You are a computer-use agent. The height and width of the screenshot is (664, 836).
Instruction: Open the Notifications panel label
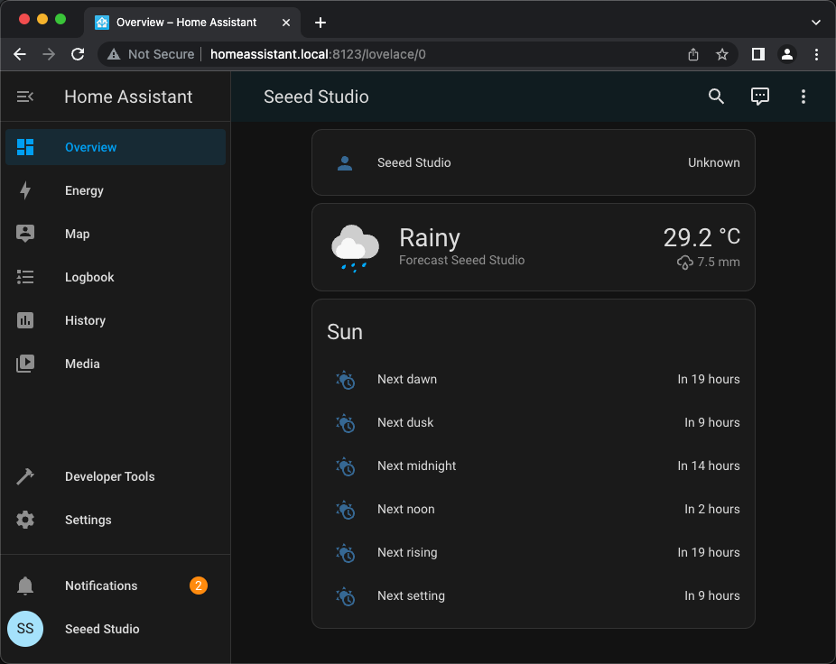(x=101, y=586)
